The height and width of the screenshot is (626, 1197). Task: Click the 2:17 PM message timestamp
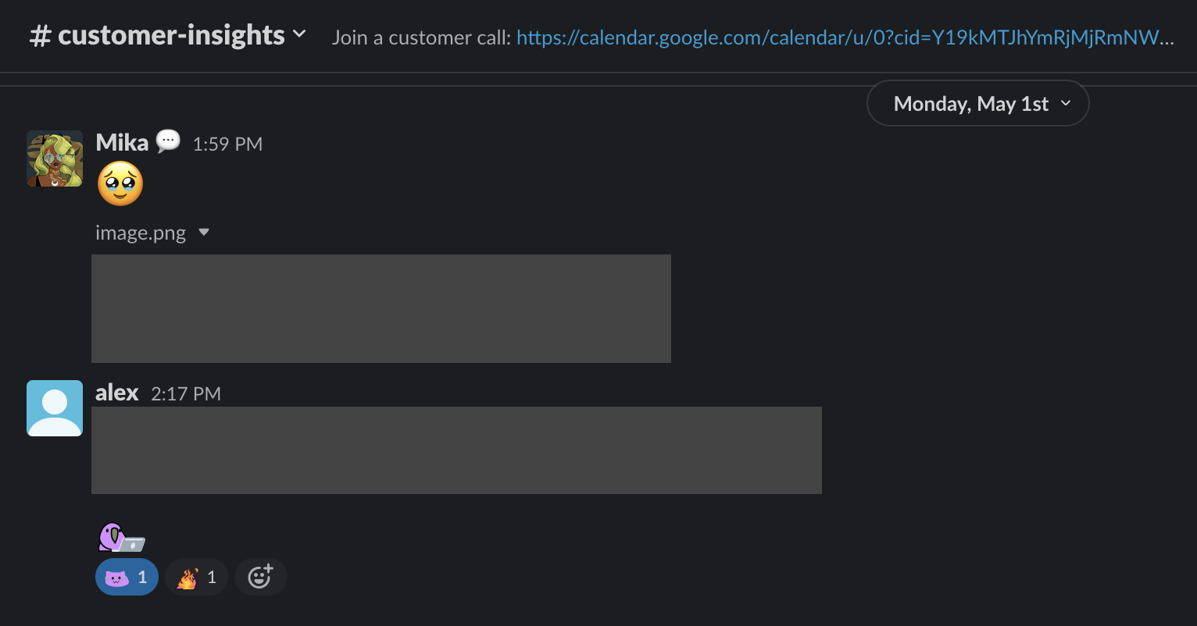point(186,394)
